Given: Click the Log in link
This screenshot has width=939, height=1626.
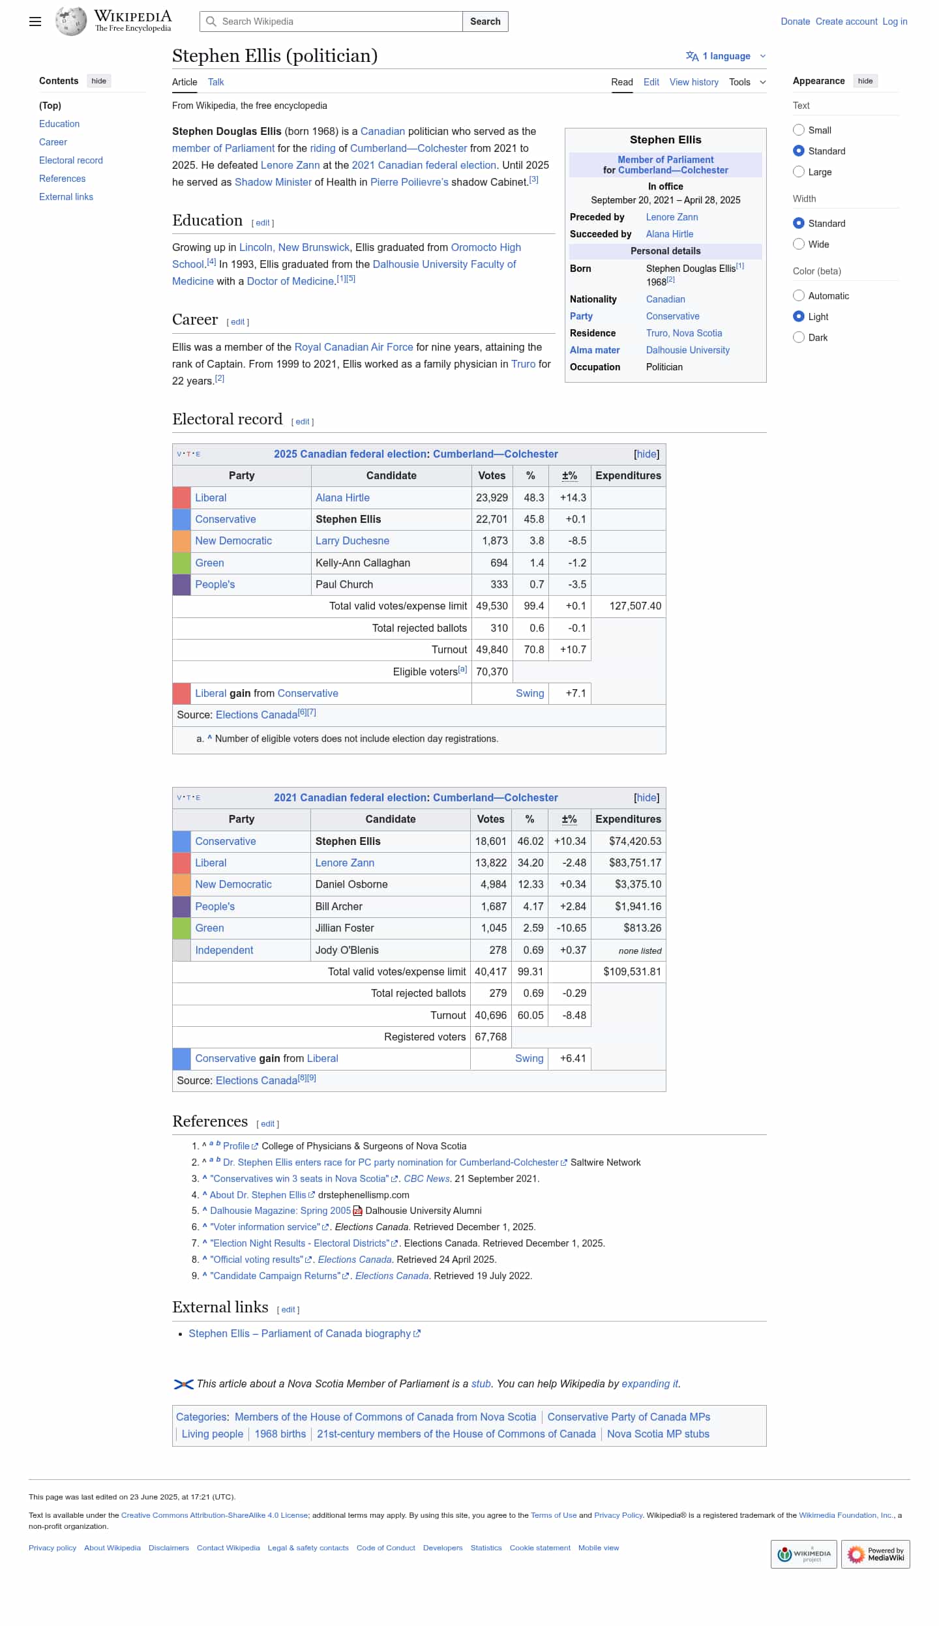Looking at the screenshot, I should coord(895,22).
